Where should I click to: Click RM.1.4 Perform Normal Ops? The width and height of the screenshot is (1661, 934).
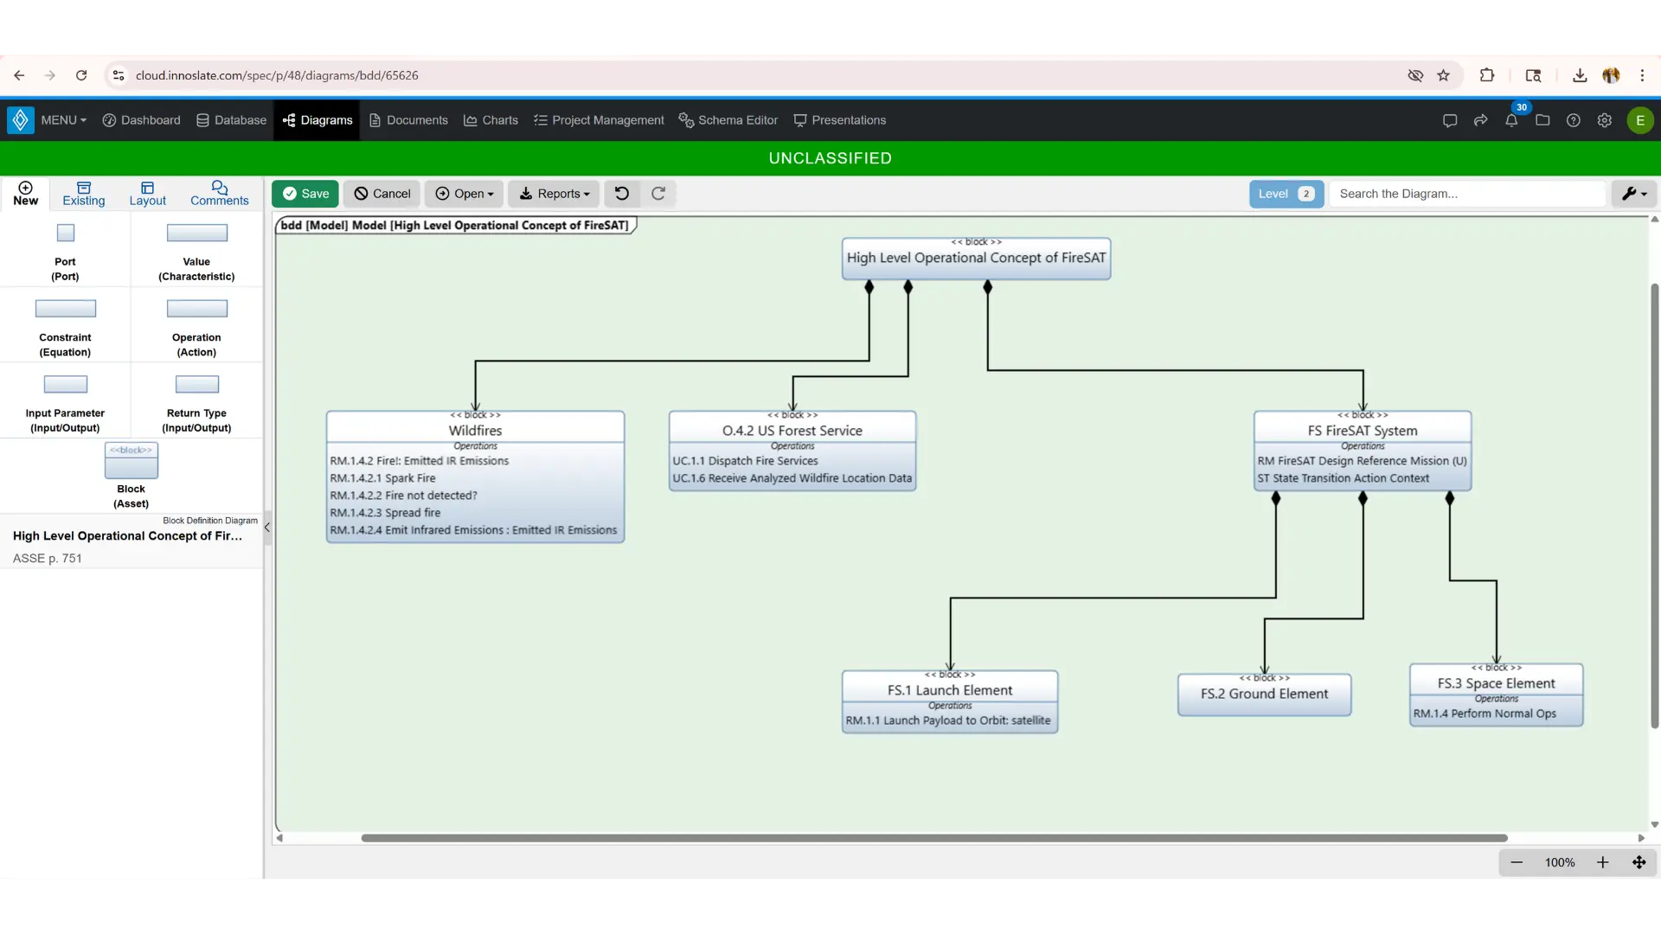pos(1485,713)
